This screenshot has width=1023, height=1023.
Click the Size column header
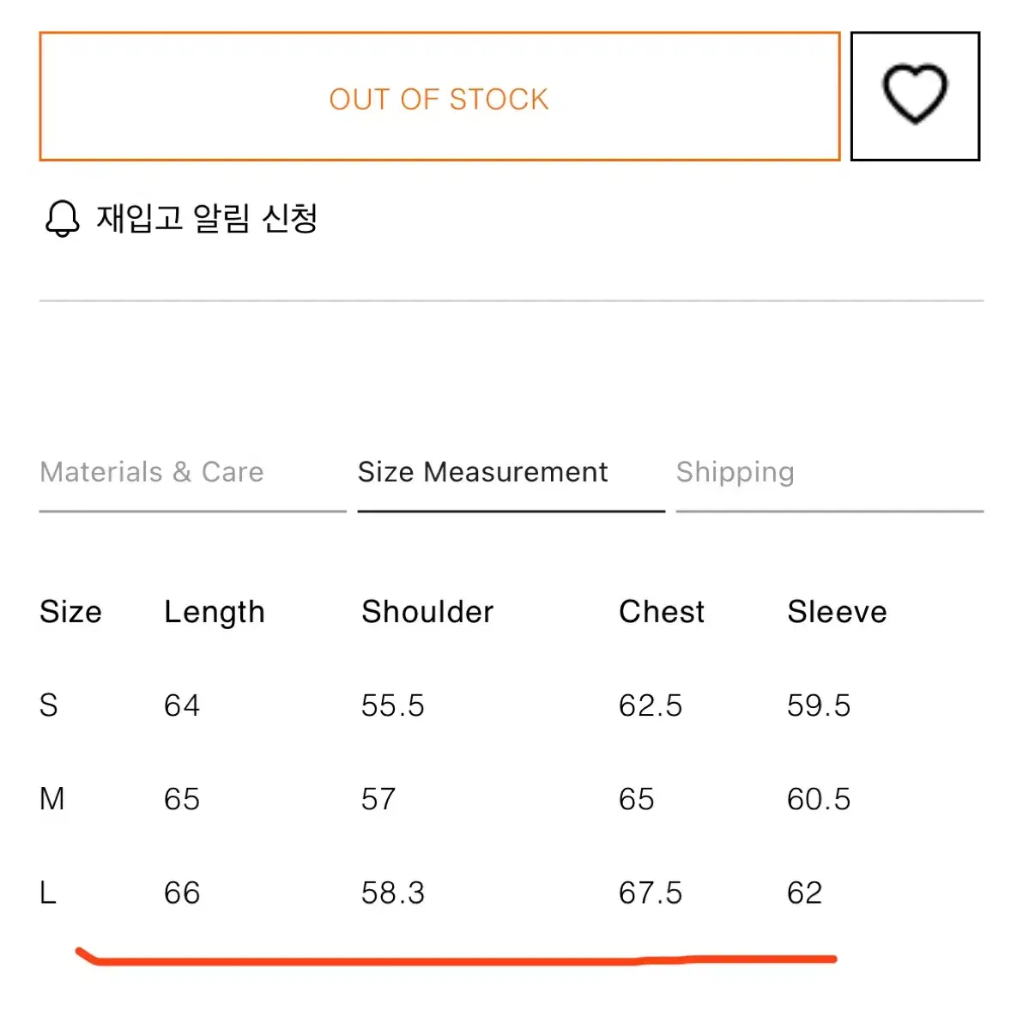[x=70, y=612]
